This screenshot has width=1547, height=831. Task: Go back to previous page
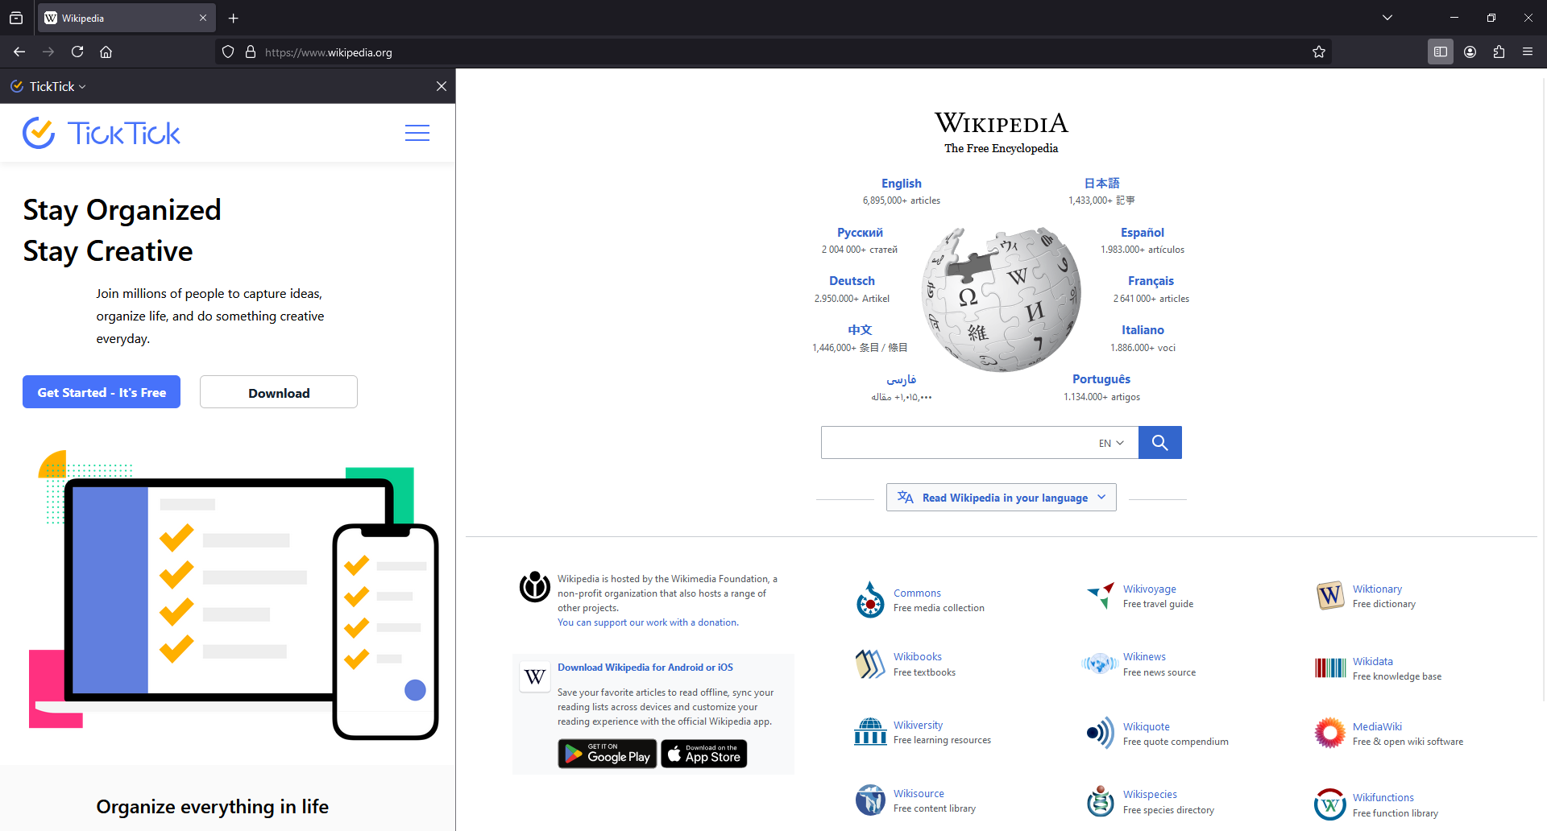click(19, 52)
